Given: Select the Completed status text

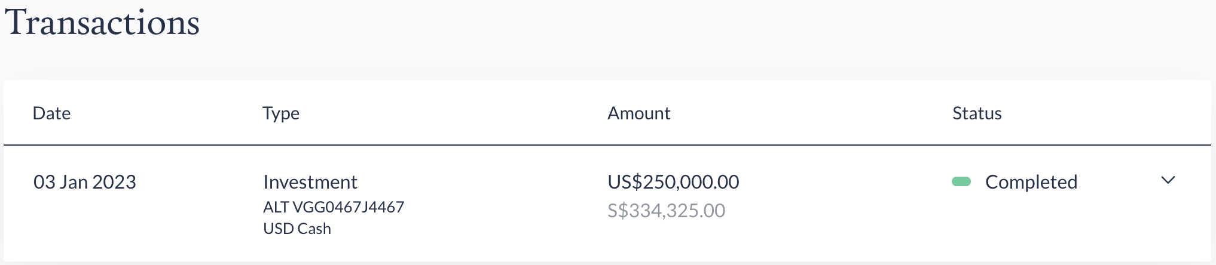Looking at the screenshot, I should click(1031, 182).
